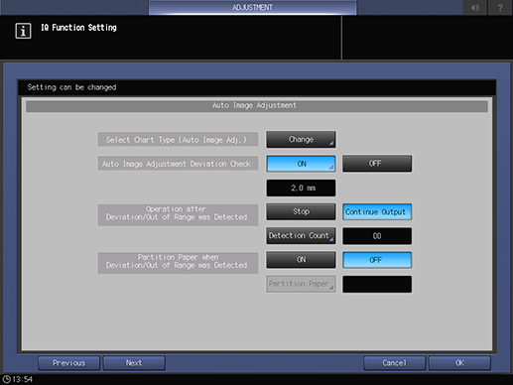The image size is (513, 385).
Task: Turn ON Auto Image Adjustment Deviation Check
Action: pos(301,164)
